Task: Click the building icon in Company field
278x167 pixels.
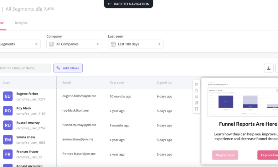Action: [52, 44]
